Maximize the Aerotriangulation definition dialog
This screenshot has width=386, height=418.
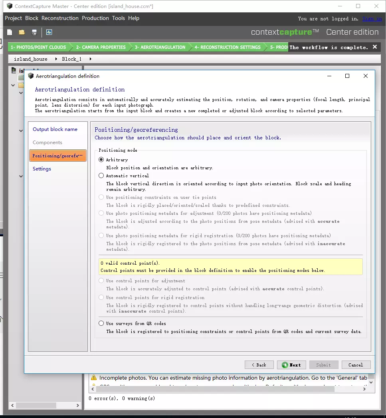point(347,76)
